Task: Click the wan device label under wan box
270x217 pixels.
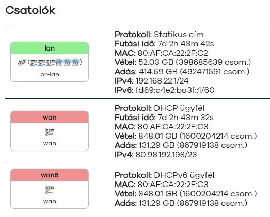Action: click(50, 143)
